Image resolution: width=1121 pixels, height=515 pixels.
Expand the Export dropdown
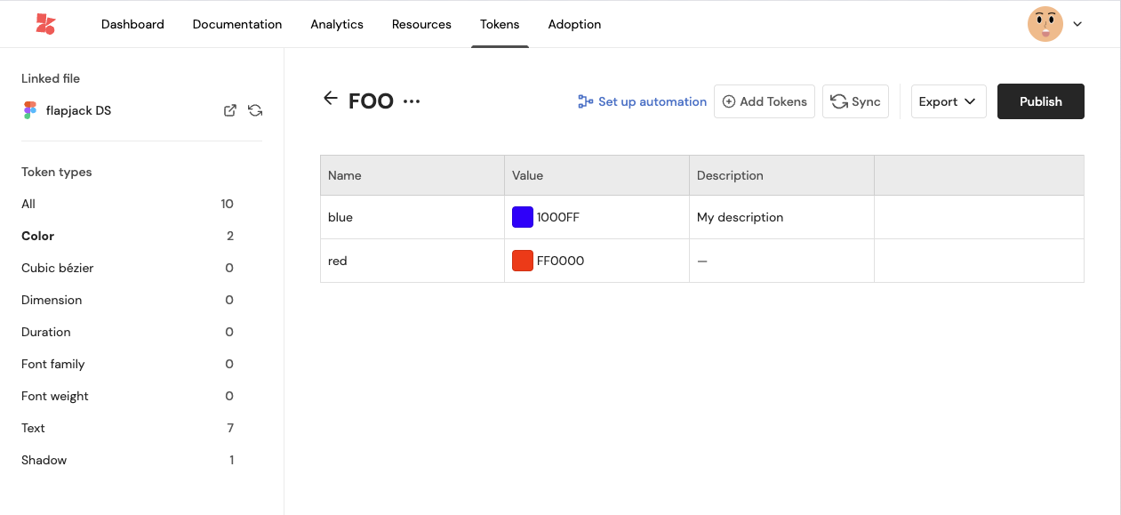click(x=948, y=101)
